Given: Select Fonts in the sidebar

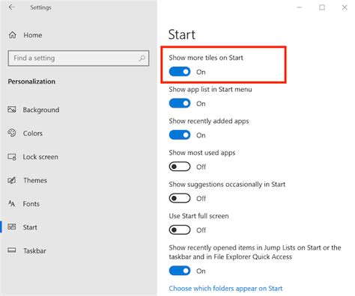Looking at the screenshot, I should point(31,204).
